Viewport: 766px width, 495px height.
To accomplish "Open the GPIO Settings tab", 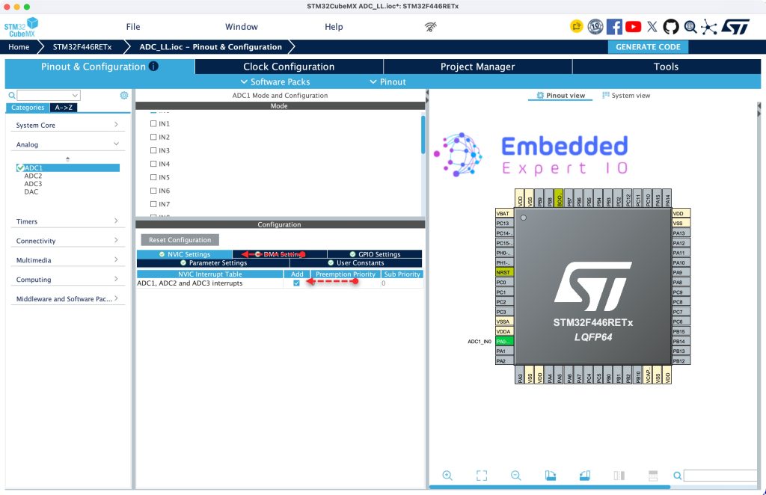I will [x=375, y=254].
